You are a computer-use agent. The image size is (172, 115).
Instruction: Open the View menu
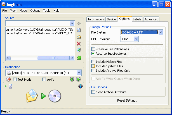13,11
